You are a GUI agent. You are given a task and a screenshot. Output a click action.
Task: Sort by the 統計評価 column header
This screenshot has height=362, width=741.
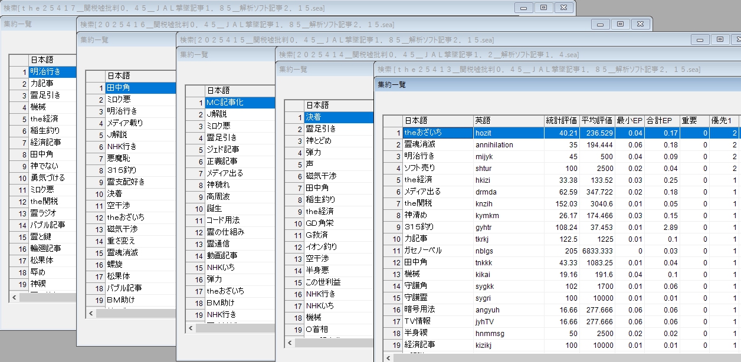[561, 120]
